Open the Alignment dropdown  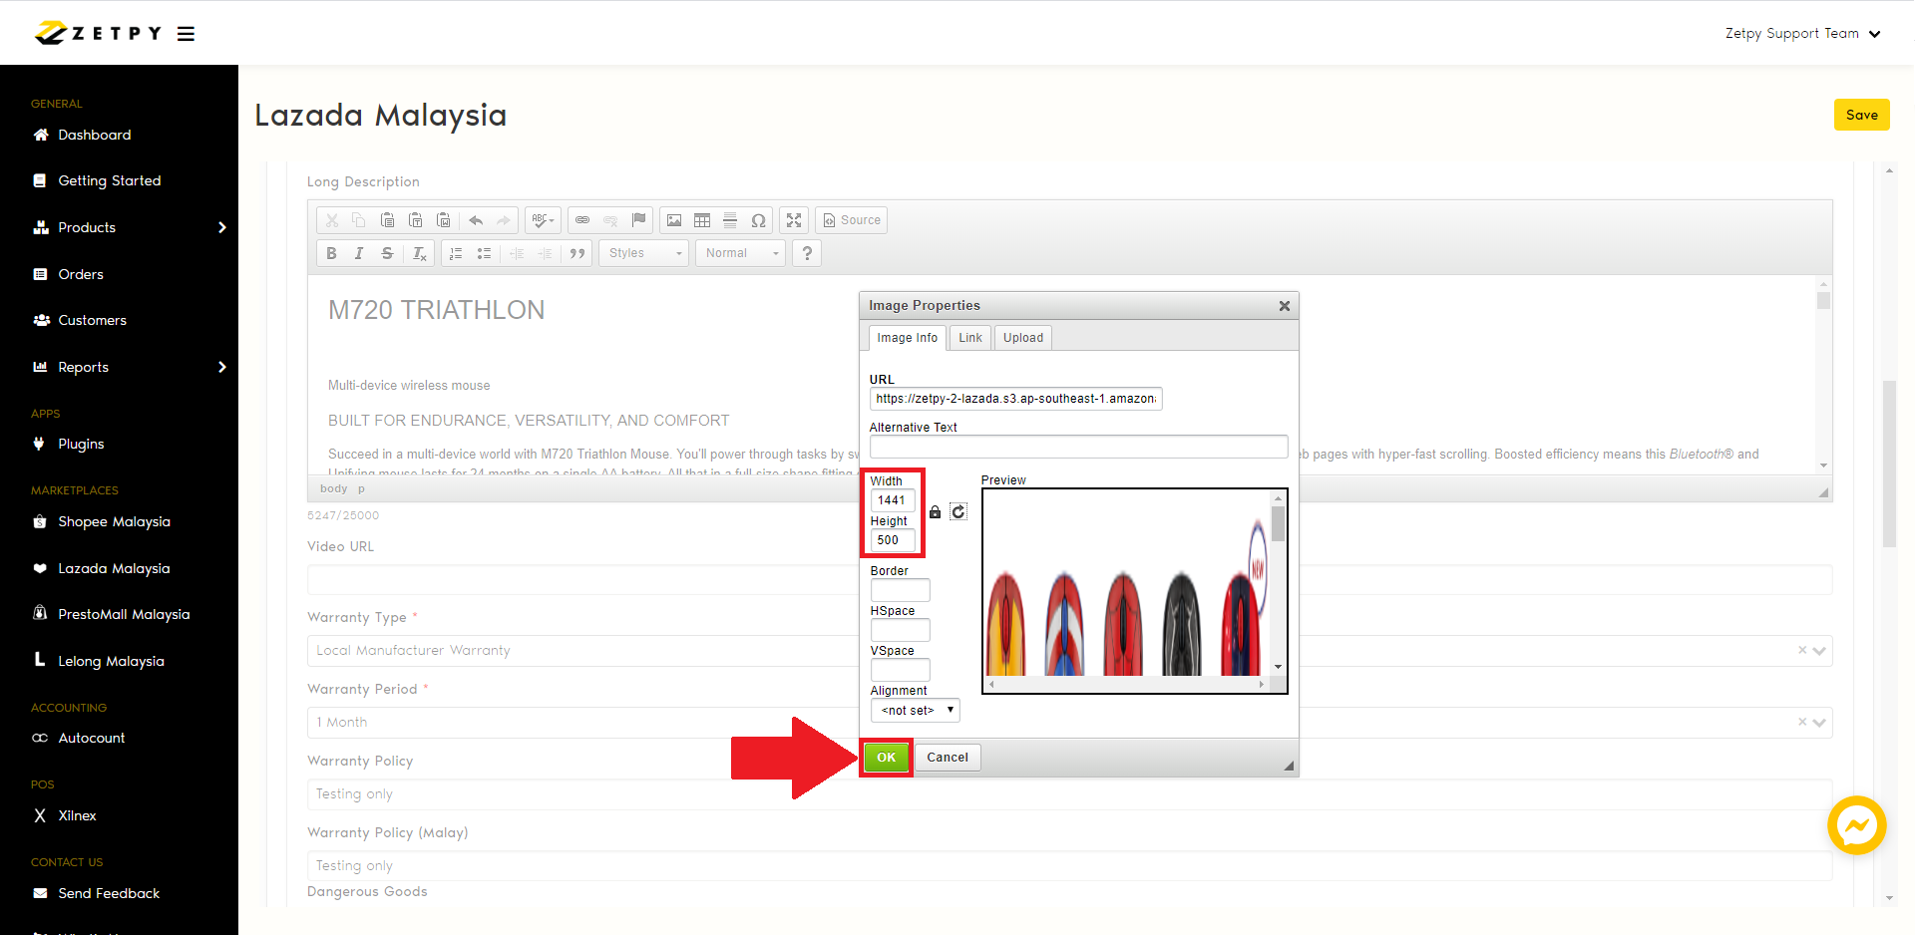(x=915, y=711)
